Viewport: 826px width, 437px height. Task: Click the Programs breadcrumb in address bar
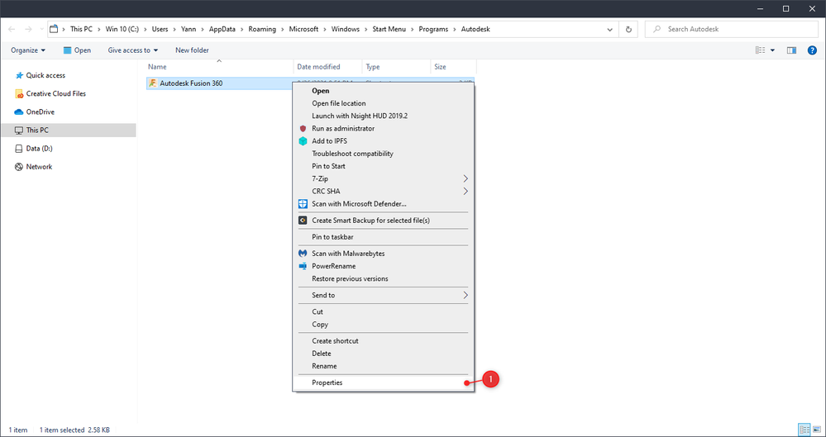click(x=433, y=30)
